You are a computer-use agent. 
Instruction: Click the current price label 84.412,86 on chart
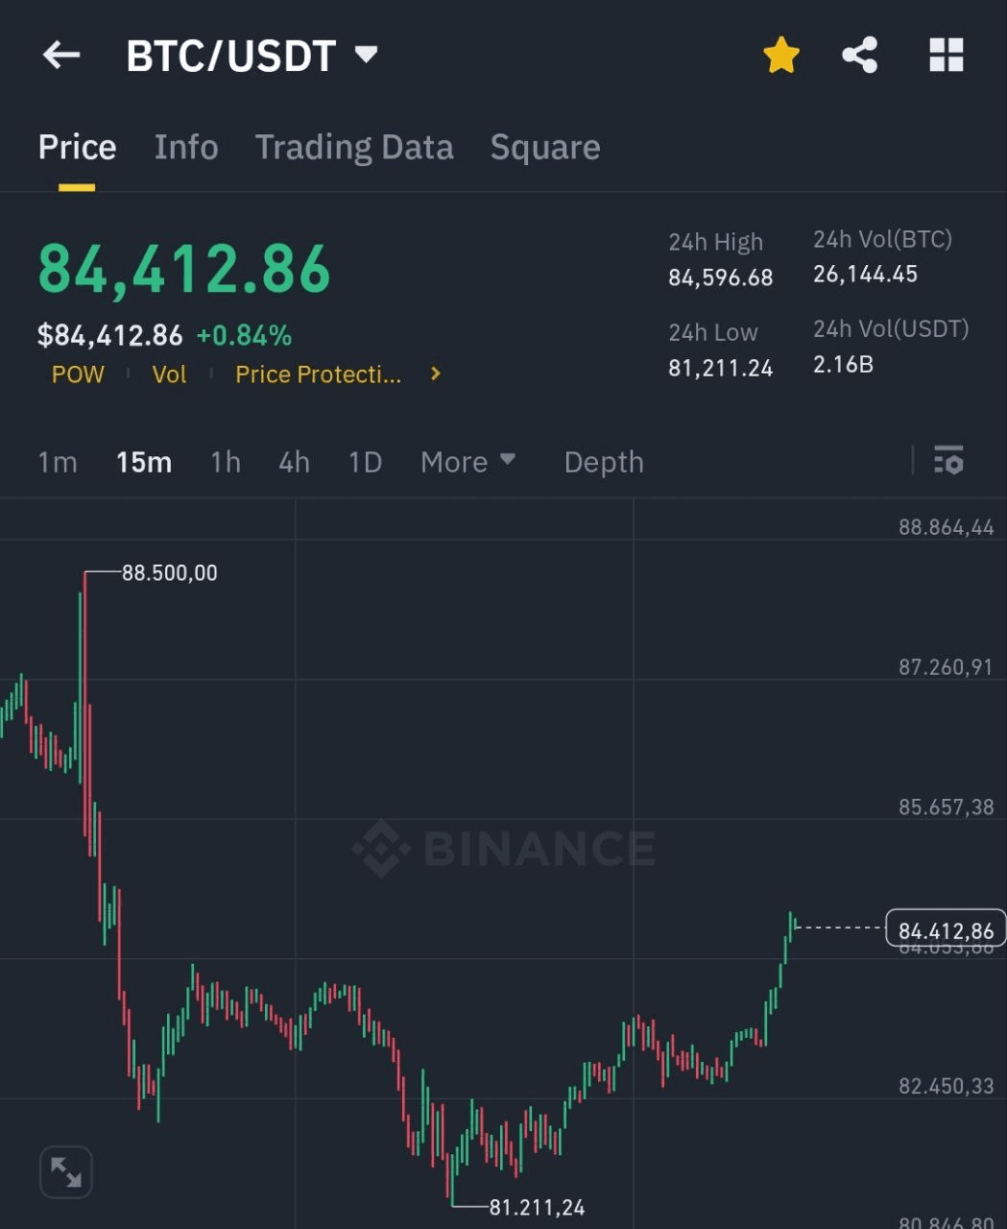pos(946,929)
